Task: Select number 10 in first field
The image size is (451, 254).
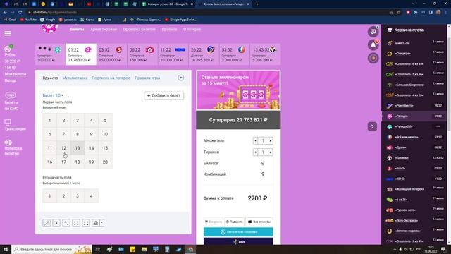Action: pyautogui.click(x=105, y=134)
